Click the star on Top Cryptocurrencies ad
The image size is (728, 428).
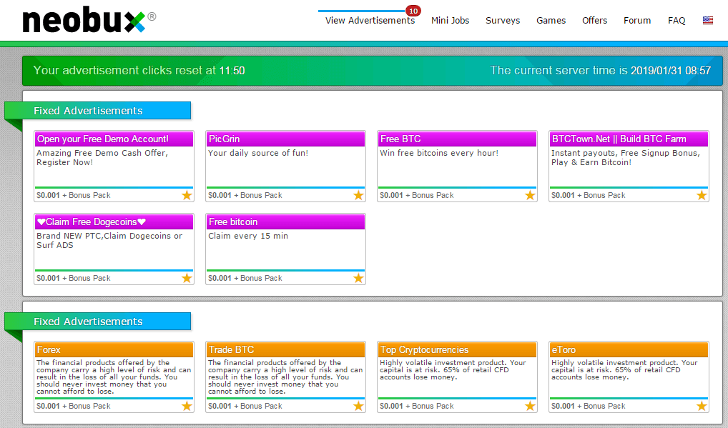point(530,406)
